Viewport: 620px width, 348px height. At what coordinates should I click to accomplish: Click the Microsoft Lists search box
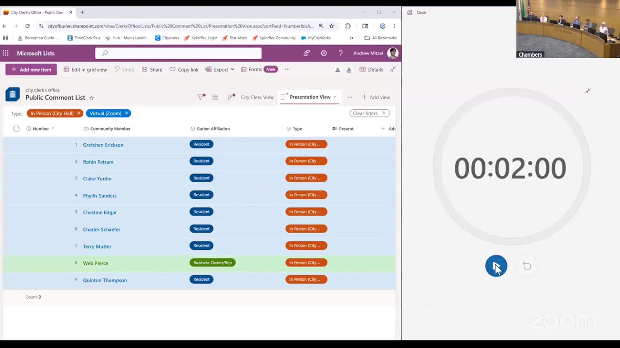178,53
